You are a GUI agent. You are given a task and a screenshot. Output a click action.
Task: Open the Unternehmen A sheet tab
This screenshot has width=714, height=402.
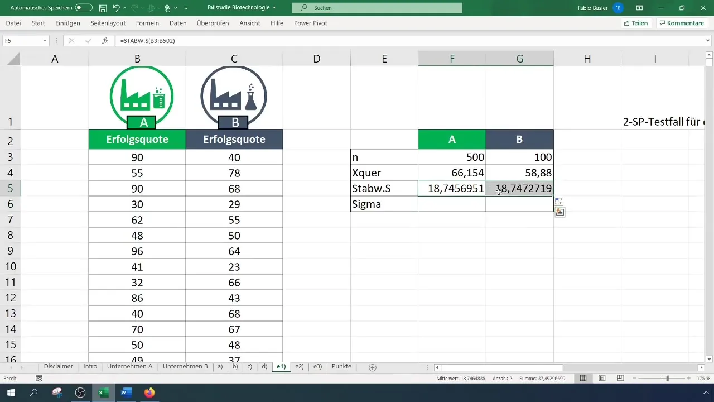pyautogui.click(x=129, y=367)
